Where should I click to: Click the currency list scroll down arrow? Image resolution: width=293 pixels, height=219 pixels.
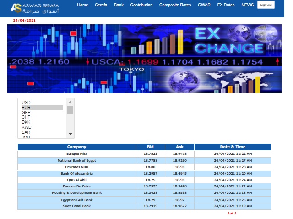(x=70, y=134)
